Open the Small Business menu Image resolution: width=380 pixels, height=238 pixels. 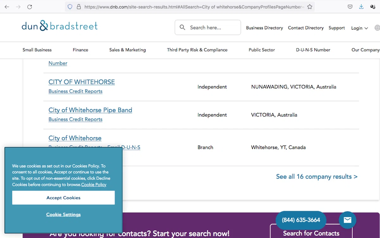[x=37, y=50]
